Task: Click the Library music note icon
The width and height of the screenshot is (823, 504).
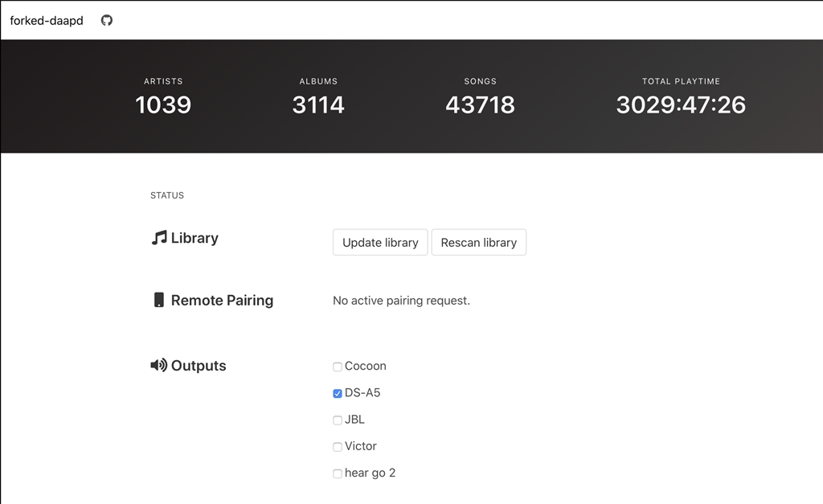Action: (x=159, y=238)
